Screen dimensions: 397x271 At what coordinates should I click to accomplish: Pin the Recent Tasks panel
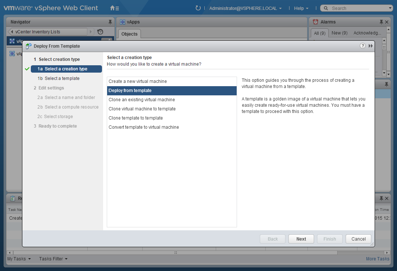381,198
